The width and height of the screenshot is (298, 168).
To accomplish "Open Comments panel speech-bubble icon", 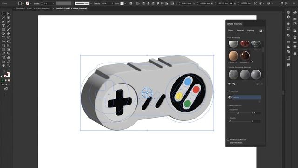I will (x=288, y=65).
